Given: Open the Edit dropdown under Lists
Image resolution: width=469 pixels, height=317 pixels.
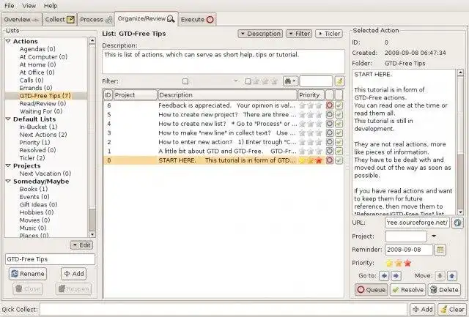Looking at the screenshot, I should click(81, 245).
